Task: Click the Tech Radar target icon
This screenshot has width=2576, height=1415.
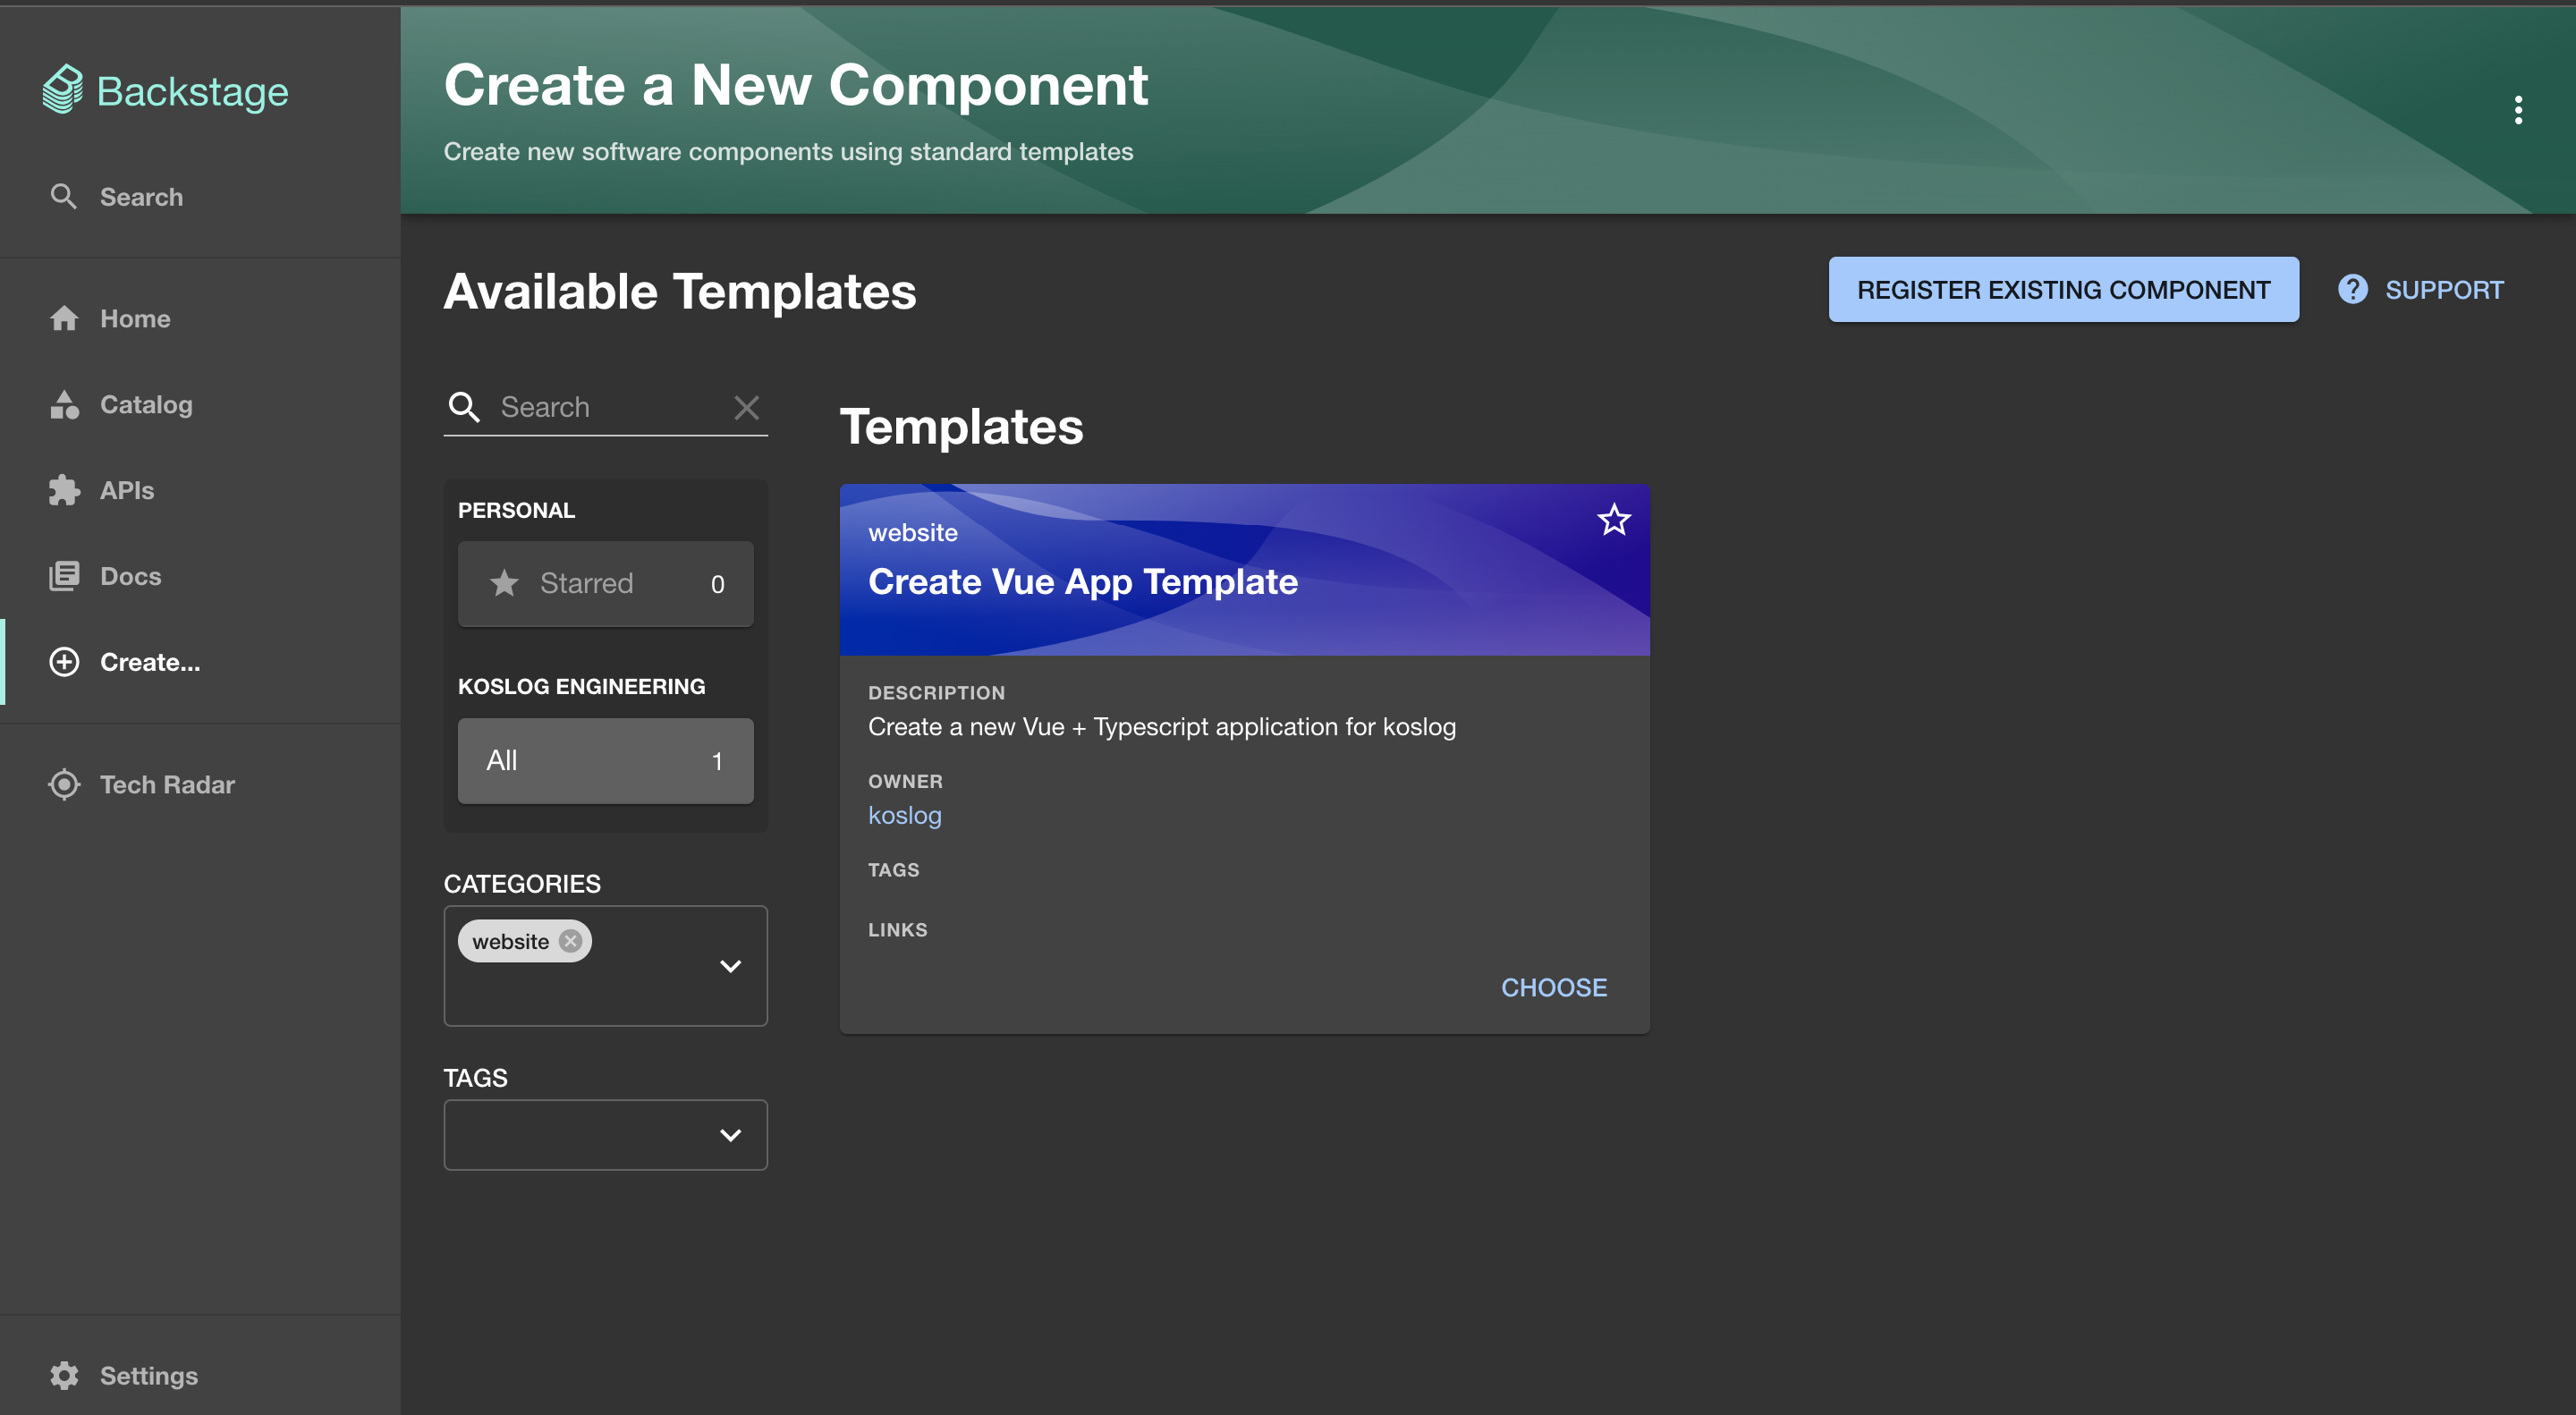Action: 64,784
